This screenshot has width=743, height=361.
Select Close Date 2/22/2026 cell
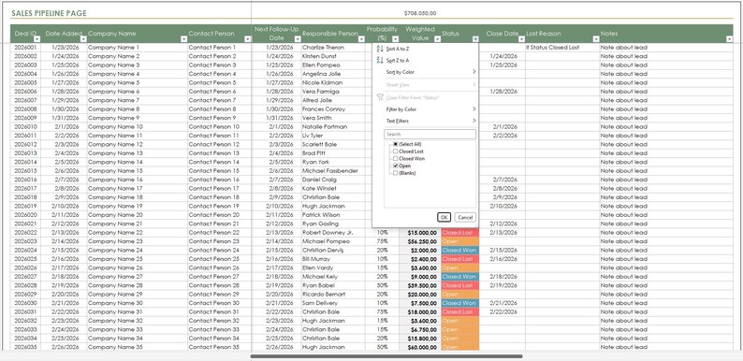click(503, 311)
